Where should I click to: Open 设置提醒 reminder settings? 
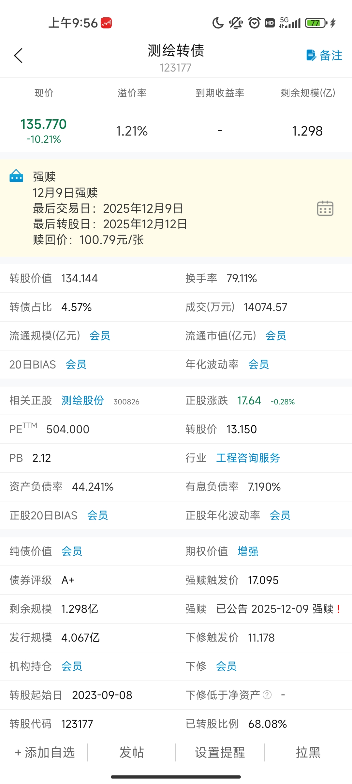220,752
